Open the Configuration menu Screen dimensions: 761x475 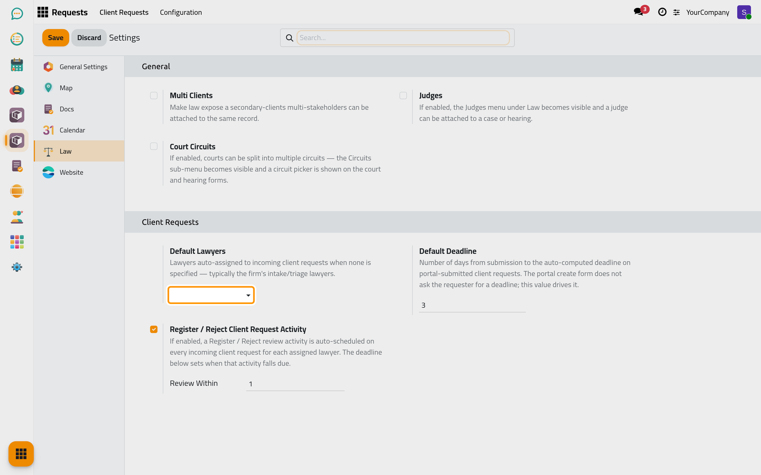(181, 12)
